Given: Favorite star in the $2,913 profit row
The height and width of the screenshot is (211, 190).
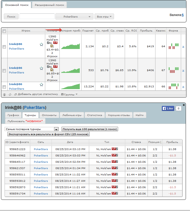Looking at the screenshot, I should pos(41,85).
